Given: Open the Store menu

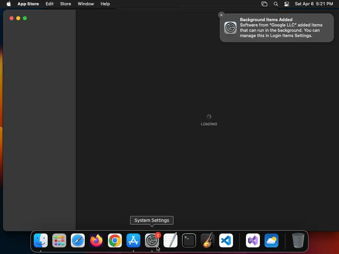Looking at the screenshot, I should coord(66,4).
